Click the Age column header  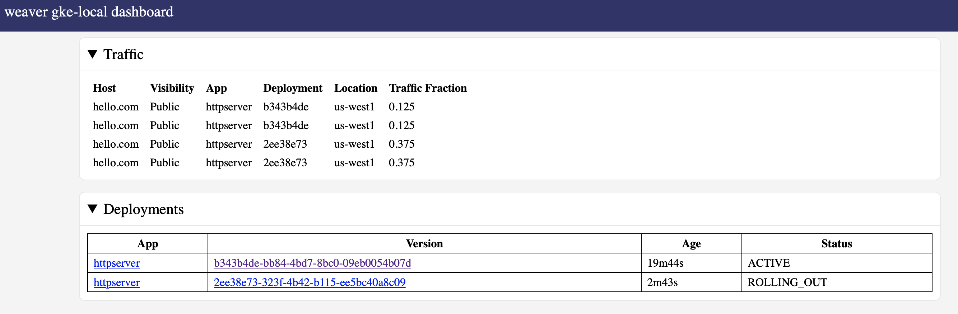691,243
